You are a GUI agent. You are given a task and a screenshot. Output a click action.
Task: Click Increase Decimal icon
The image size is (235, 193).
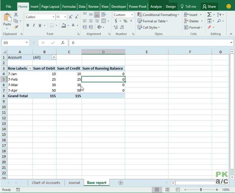pos(116,27)
